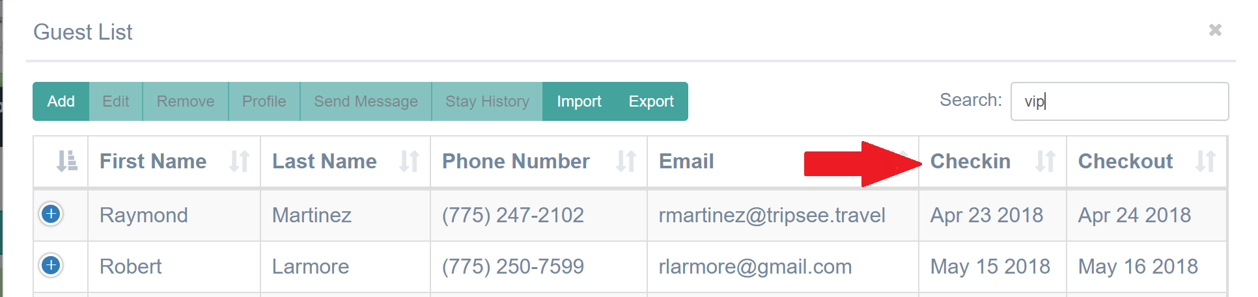Sort by Last Name column arrows
This screenshot has height=297, width=1258.
pos(409,161)
